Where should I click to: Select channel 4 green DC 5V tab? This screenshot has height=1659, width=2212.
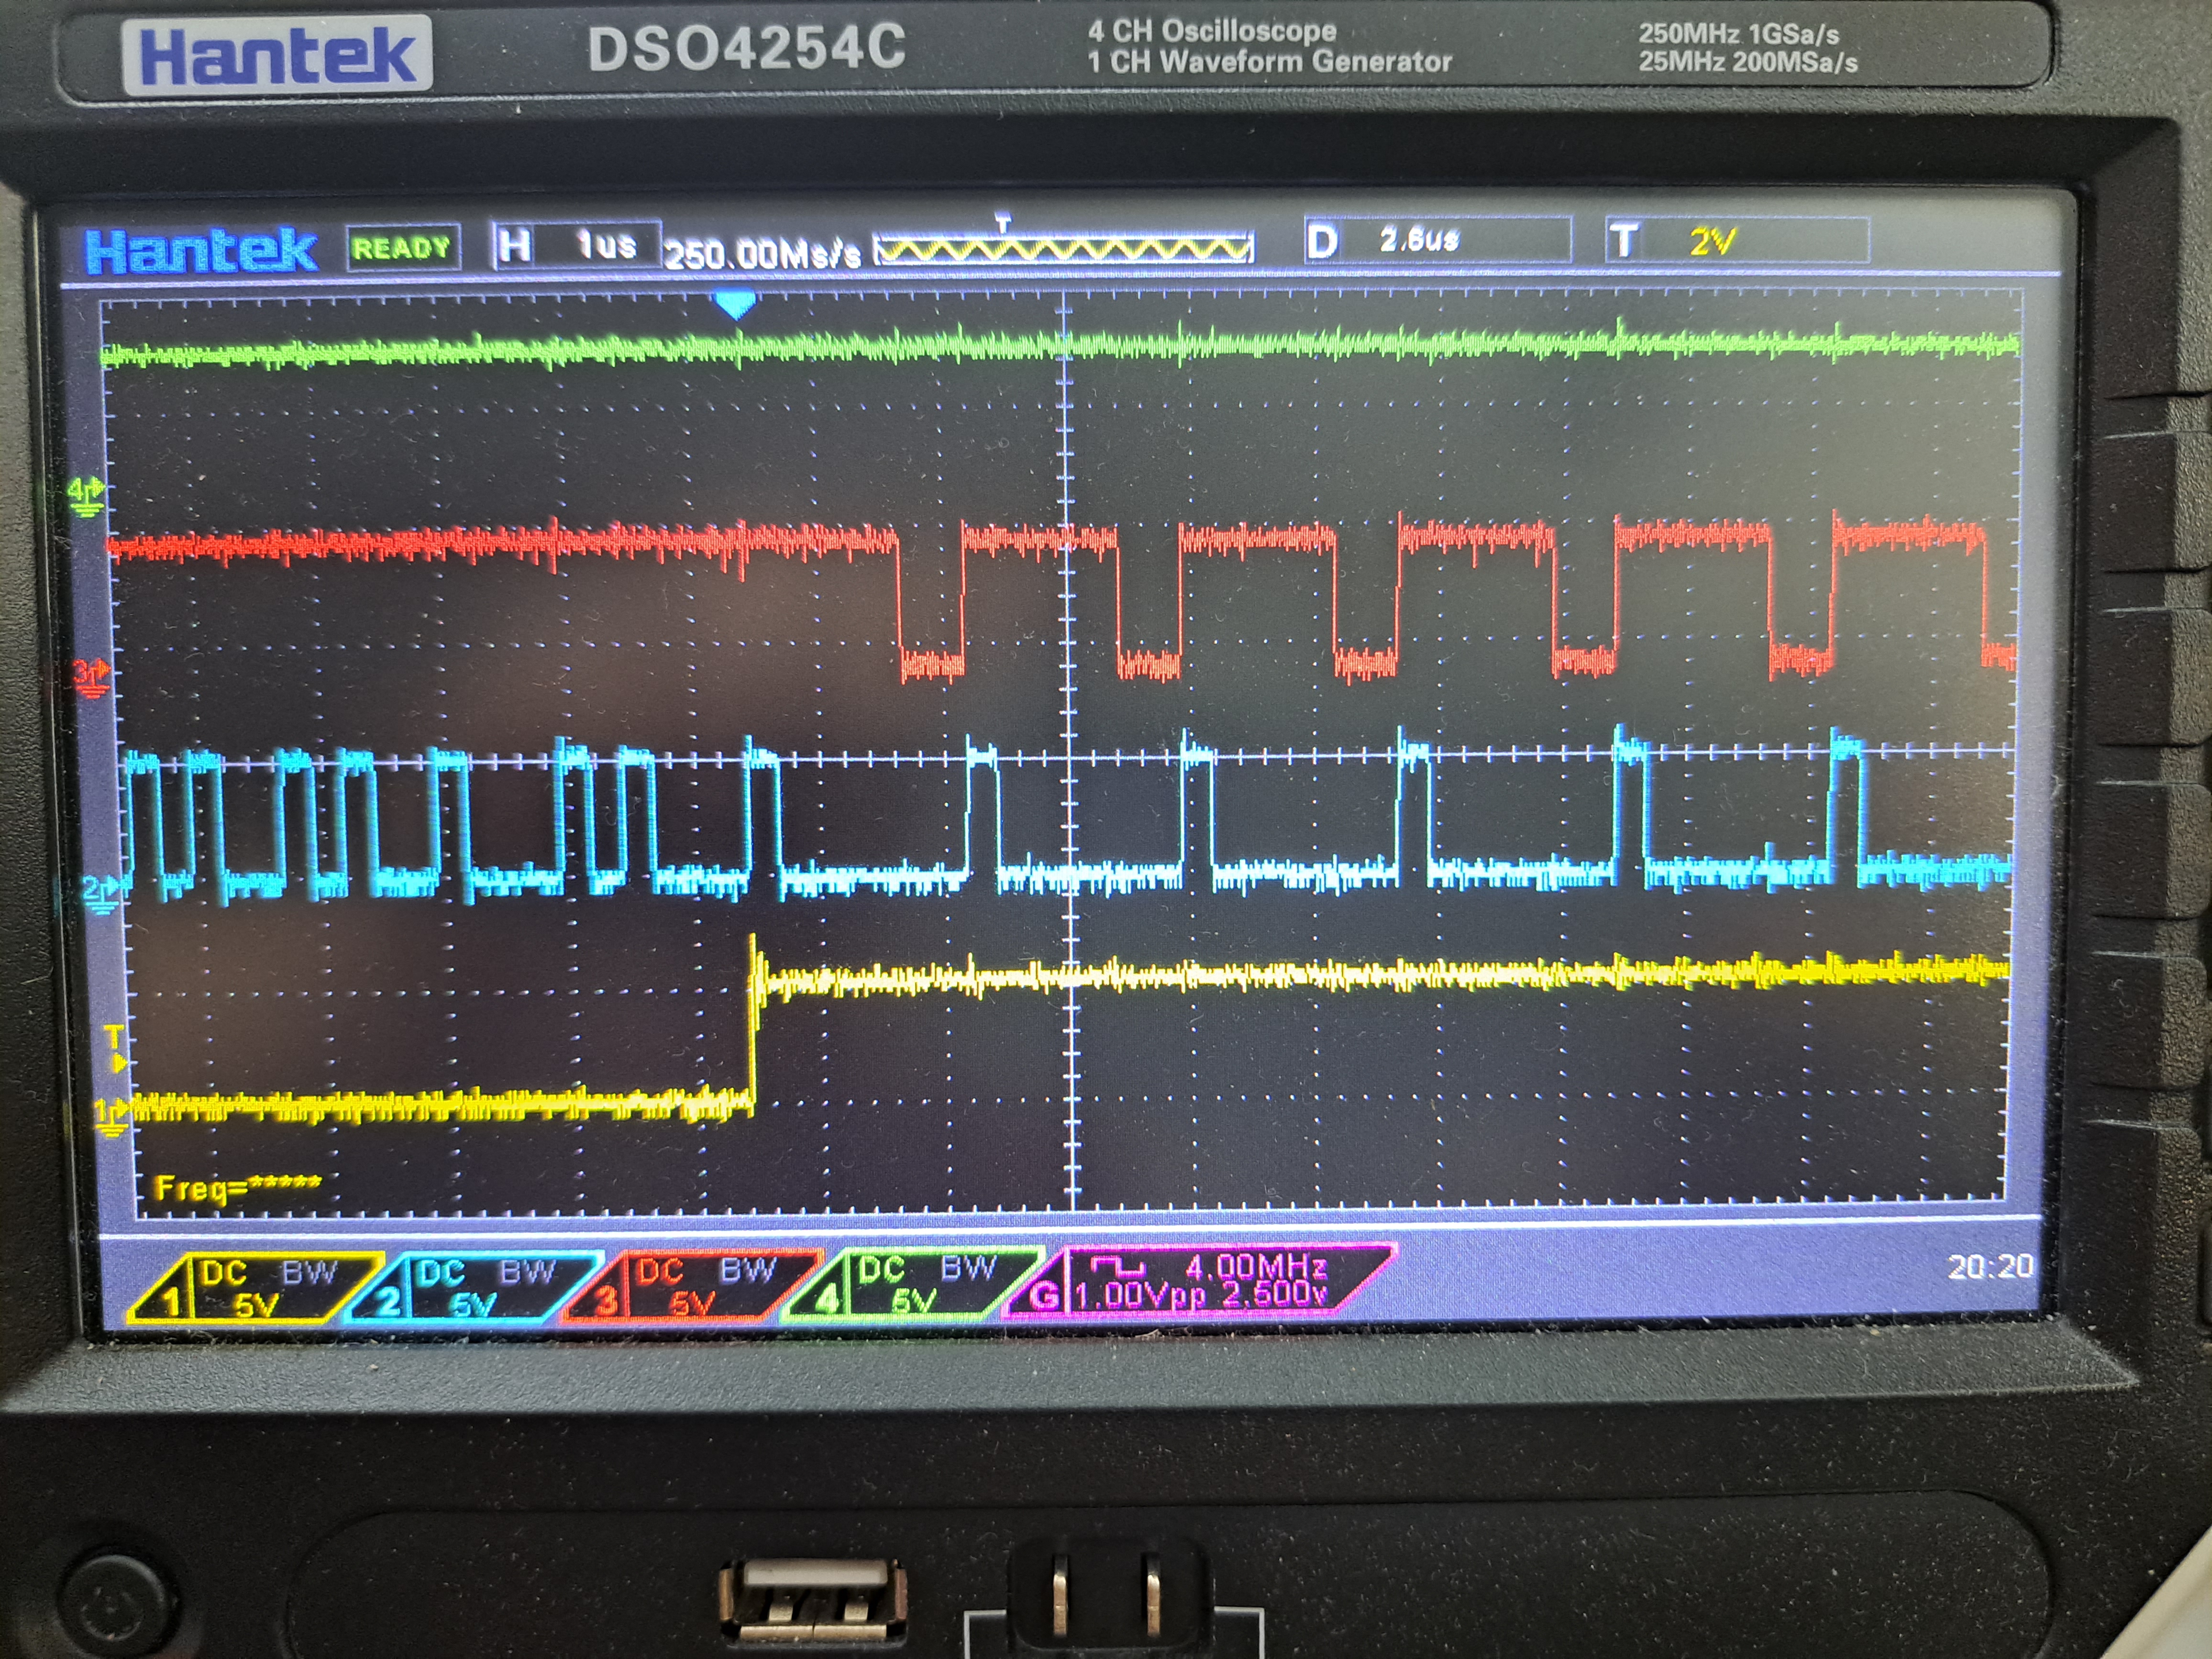tap(912, 1285)
